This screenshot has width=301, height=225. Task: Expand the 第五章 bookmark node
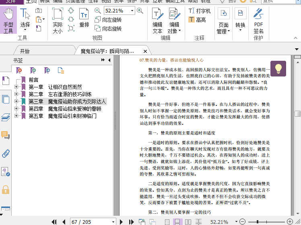(x=16, y=116)
